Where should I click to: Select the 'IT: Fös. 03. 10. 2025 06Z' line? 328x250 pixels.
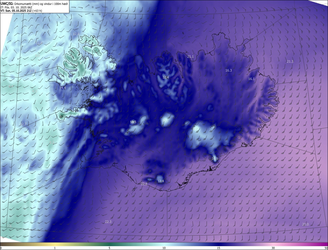pos(17,7)
